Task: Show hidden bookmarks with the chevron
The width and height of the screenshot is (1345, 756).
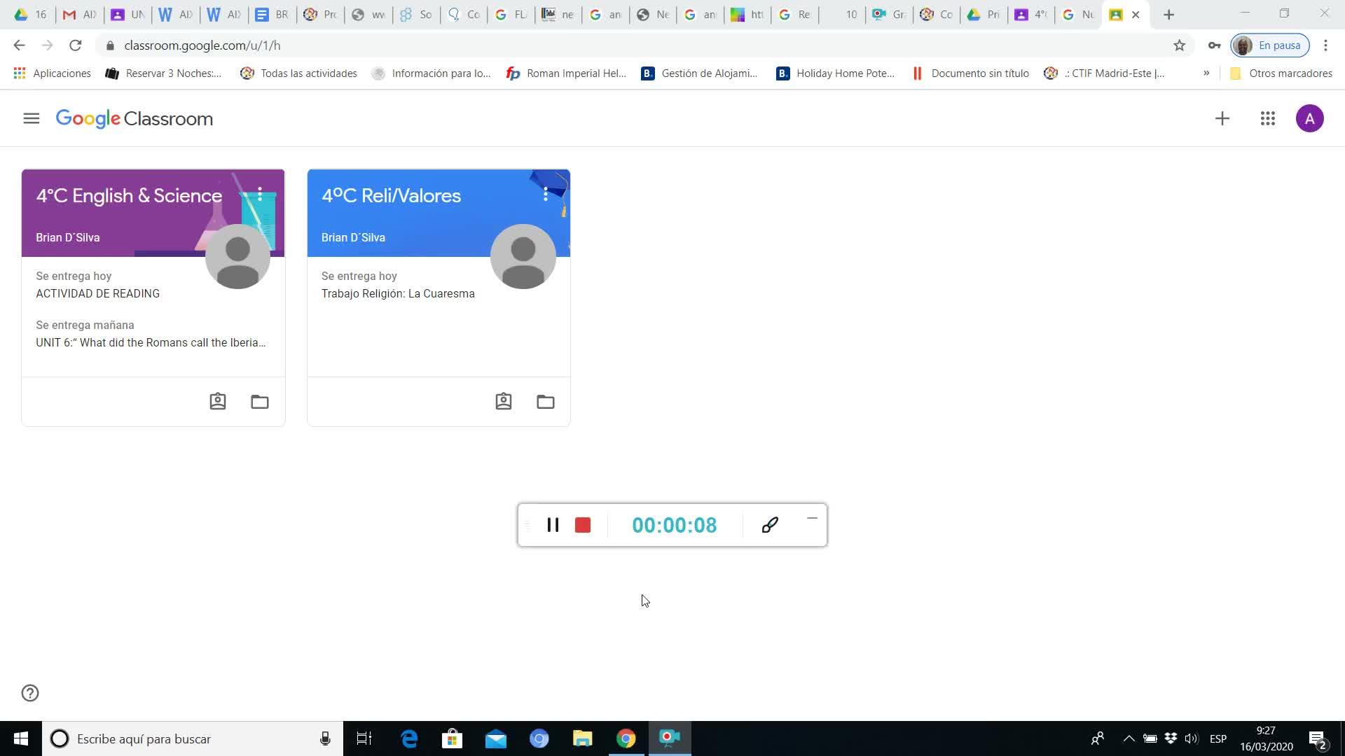Action: click(1206, 73)
